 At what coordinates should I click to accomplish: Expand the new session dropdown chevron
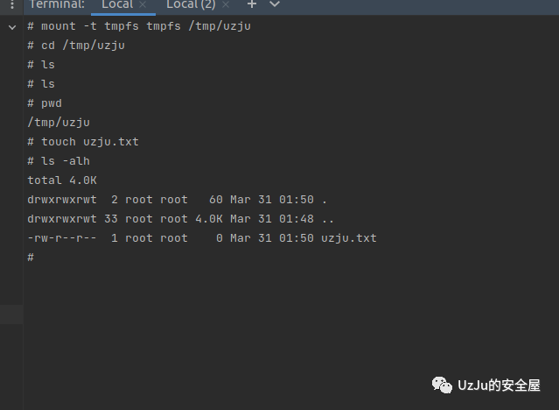pos(275,4)
